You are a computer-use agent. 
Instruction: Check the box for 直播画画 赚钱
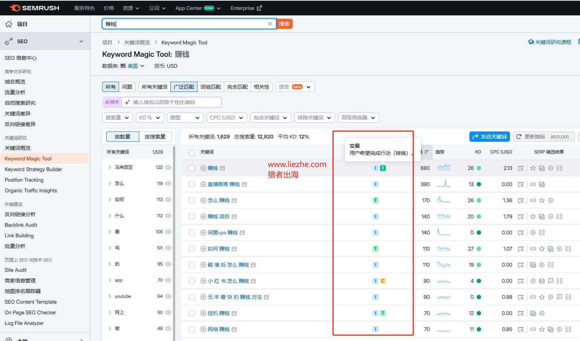point(192,184)
